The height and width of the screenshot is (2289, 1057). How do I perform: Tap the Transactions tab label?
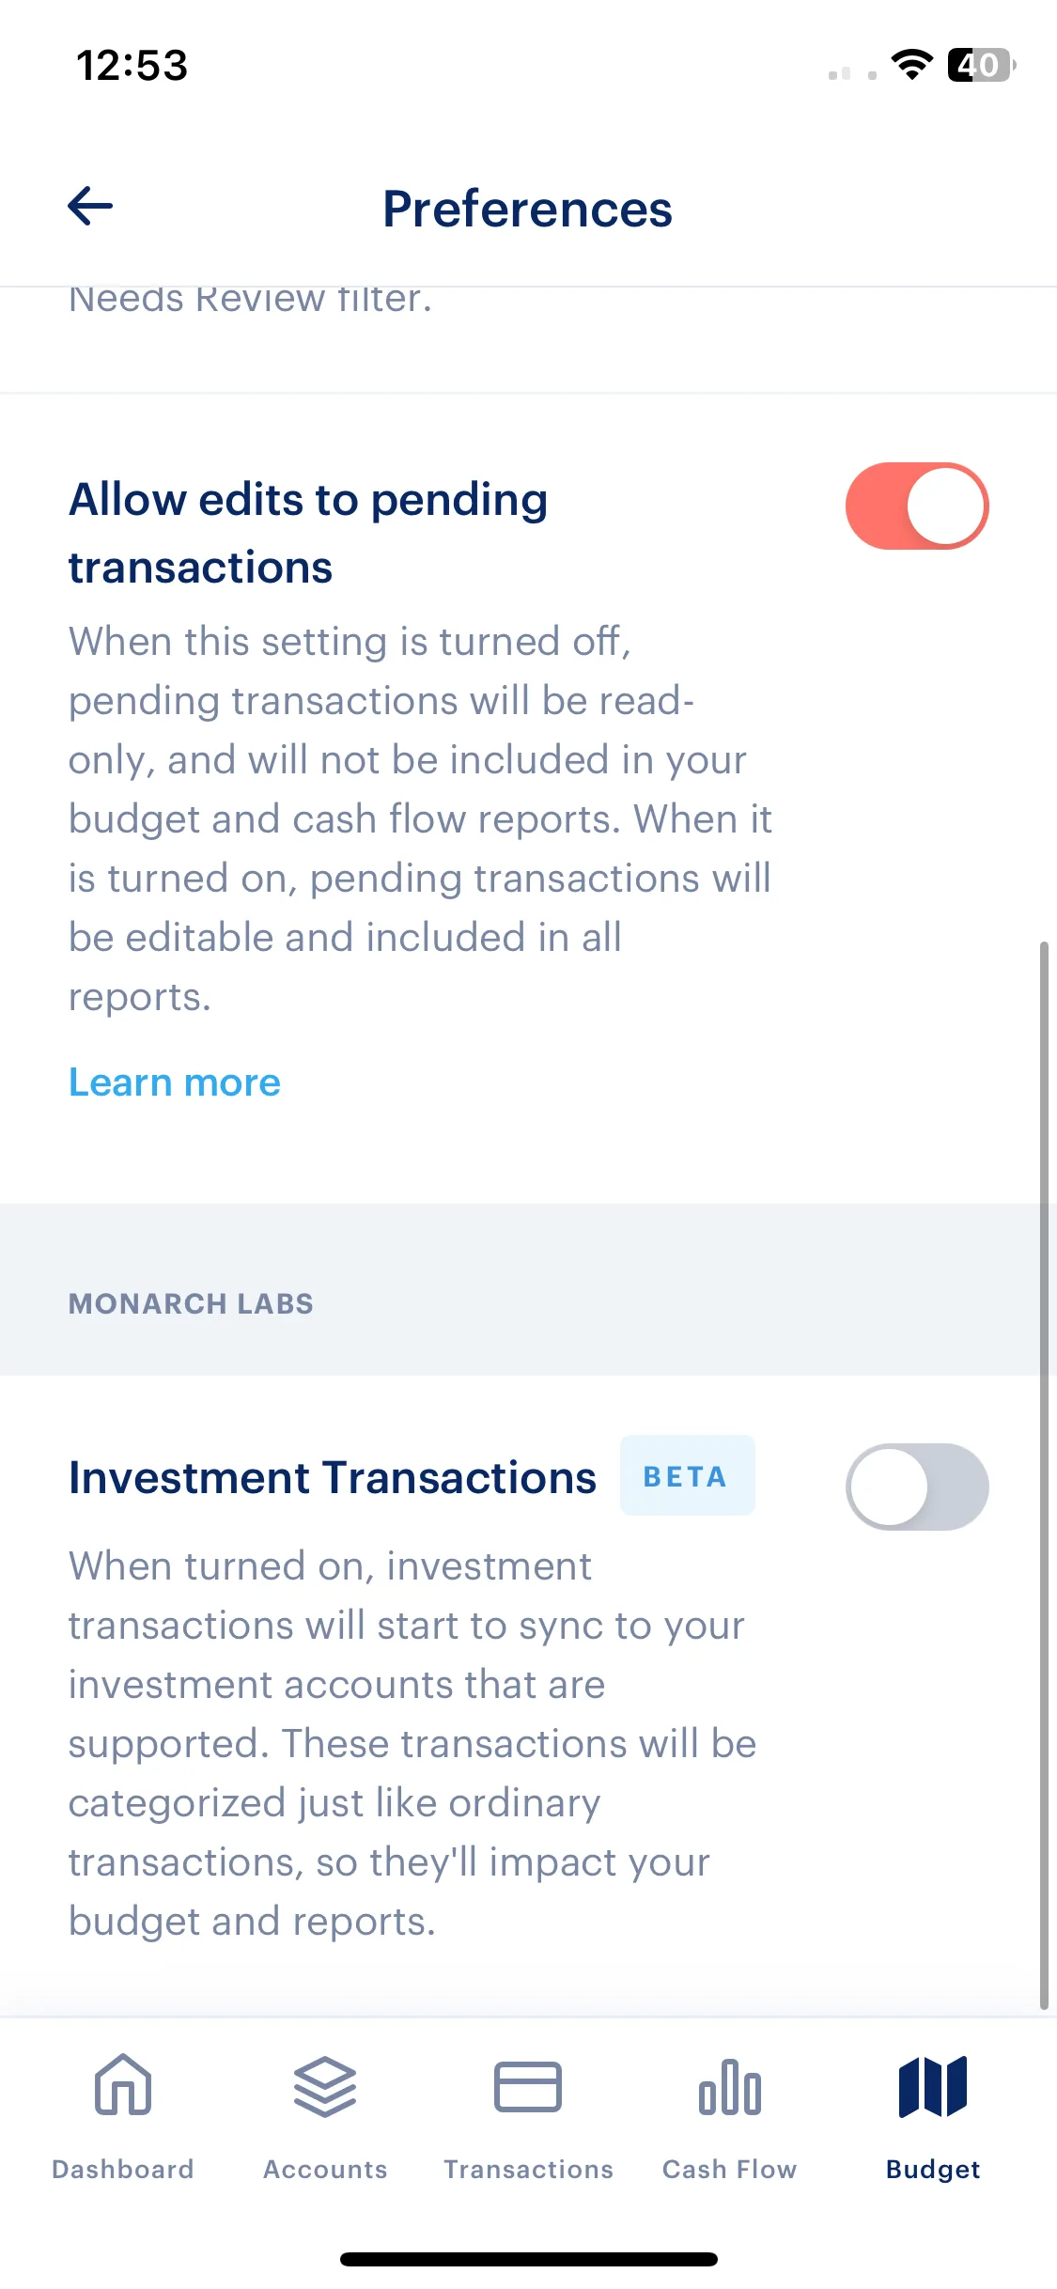click(x=528, y=2169)
